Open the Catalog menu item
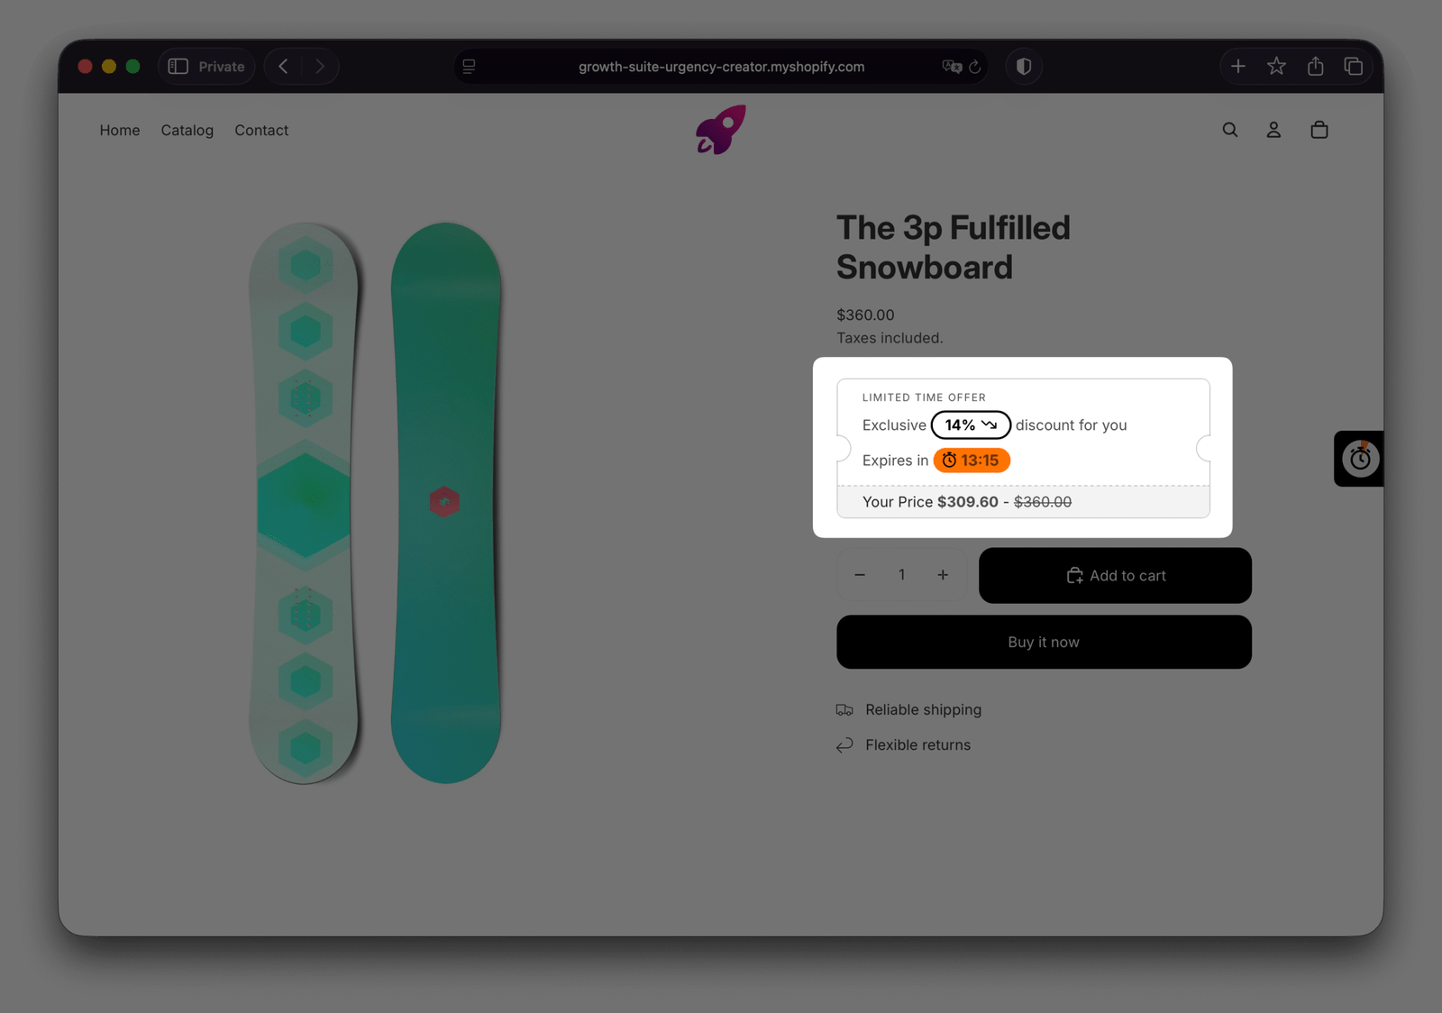The height and width of the screenshot is (1013, 1442). click(187, 131)
